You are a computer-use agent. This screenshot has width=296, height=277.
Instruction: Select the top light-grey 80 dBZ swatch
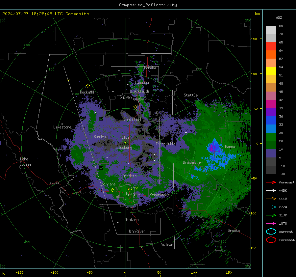[x=271, y=30]
